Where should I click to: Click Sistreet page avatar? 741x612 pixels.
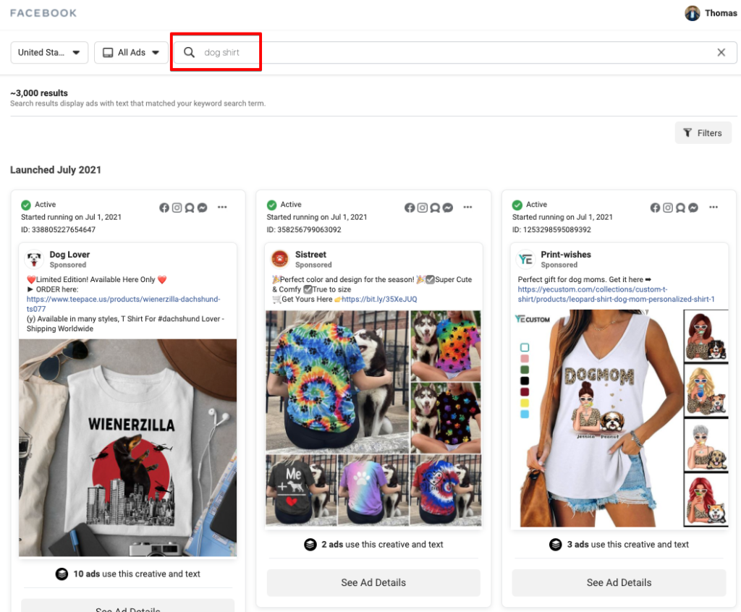click(x=280, y=259)
